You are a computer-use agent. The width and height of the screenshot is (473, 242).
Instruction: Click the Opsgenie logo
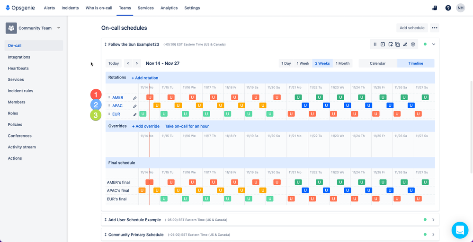pos(20,8)
